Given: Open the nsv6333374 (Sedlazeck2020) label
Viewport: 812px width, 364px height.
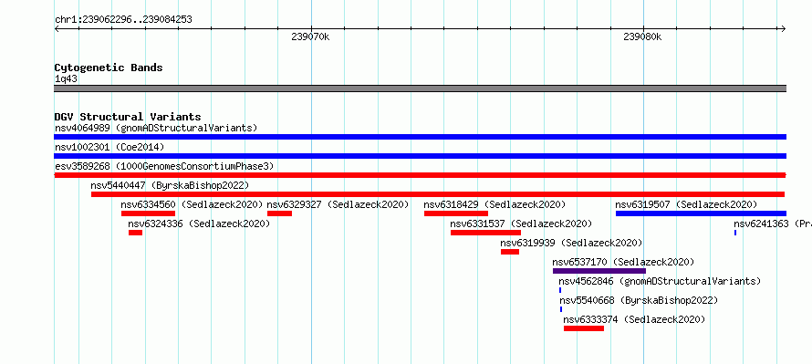Looking at the screenshot, I should coord(634,319).
